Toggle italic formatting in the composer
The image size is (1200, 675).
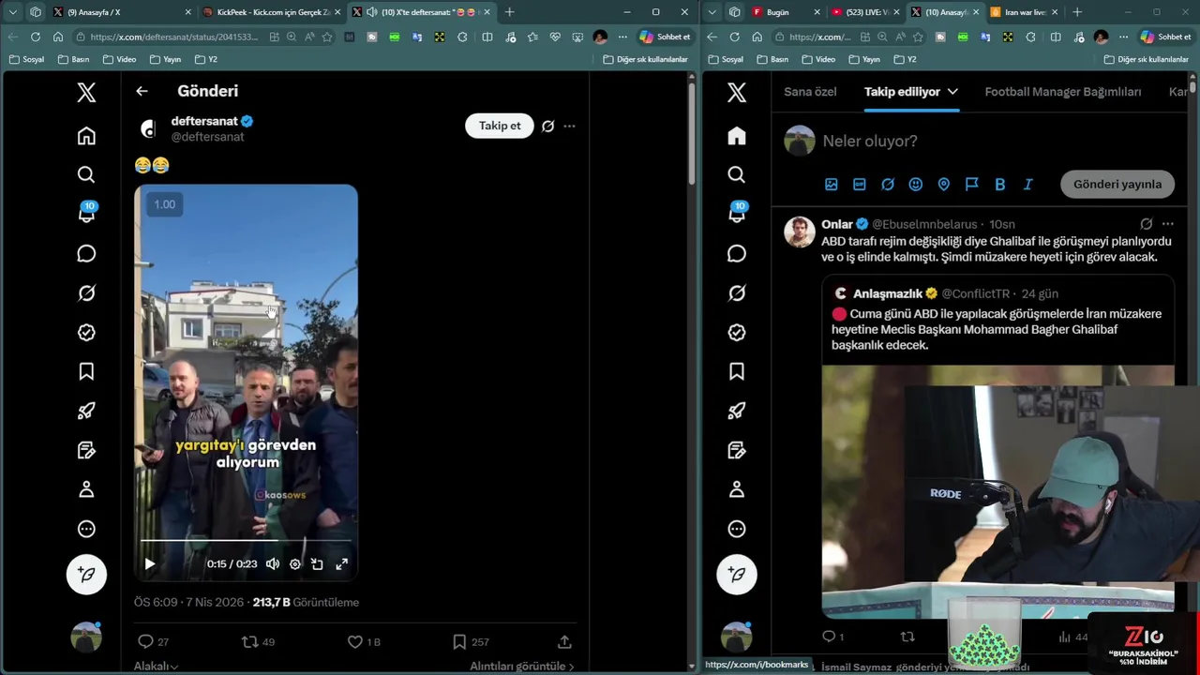pos(1027,184)
